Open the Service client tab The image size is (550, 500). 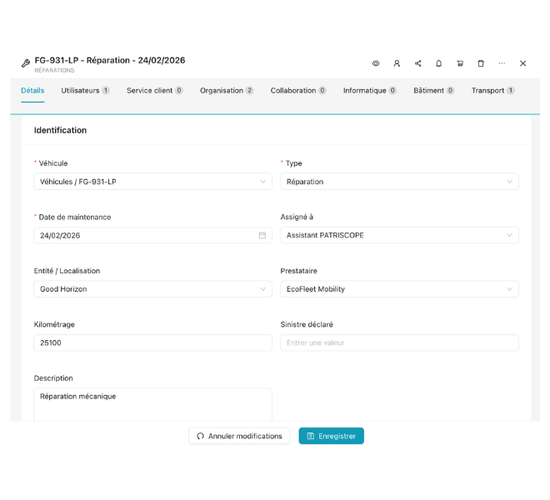point(155,91)
